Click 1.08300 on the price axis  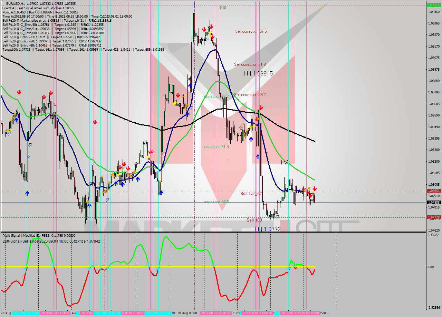click(x=434, y=150)
